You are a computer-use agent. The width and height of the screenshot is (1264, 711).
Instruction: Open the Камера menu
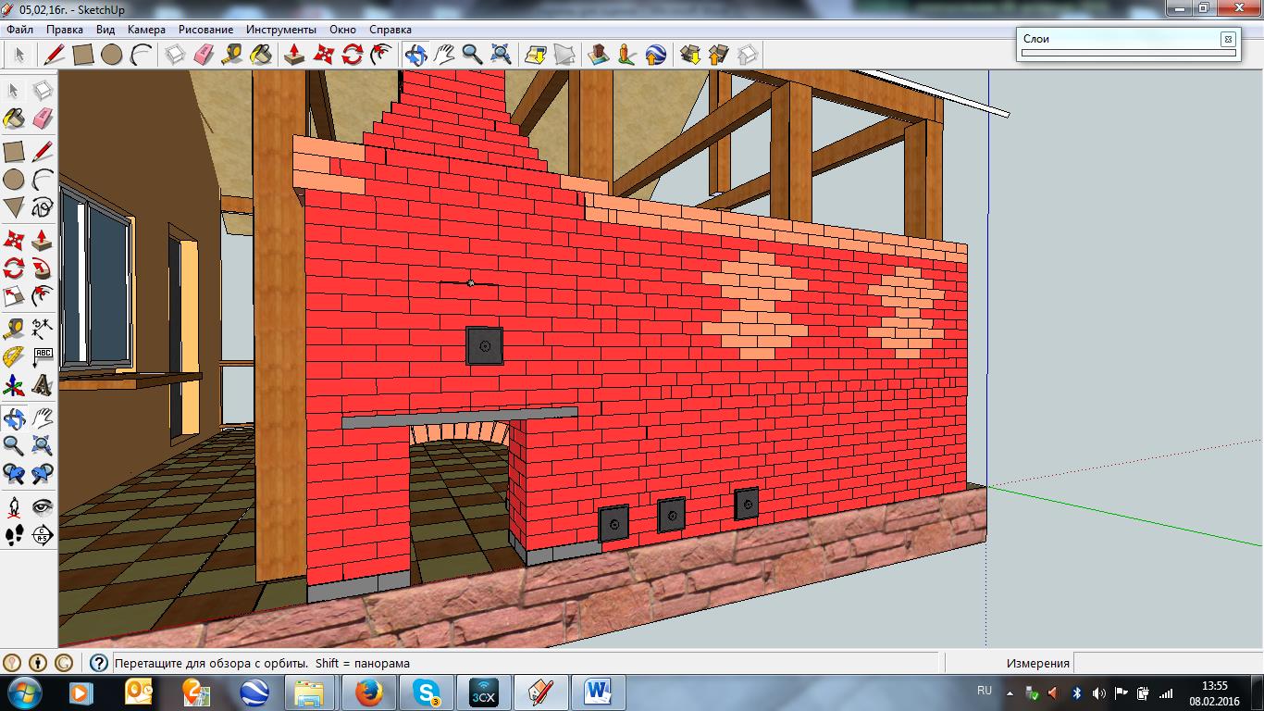[146, 30]
